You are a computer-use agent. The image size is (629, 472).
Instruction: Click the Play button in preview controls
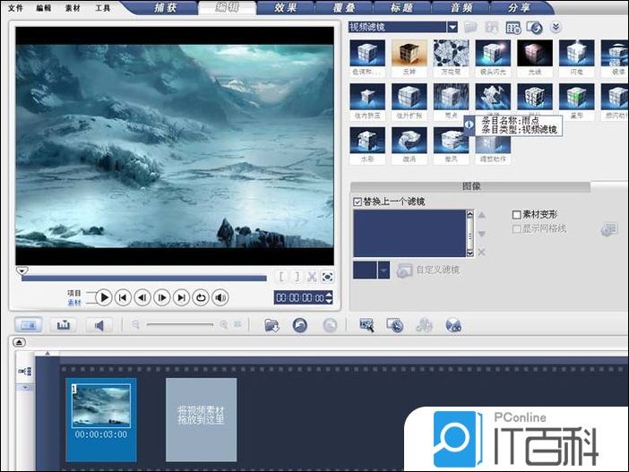point(104,297)
